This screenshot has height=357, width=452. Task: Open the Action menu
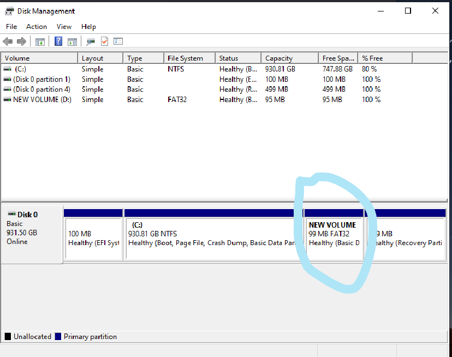(x=37, y=27)
